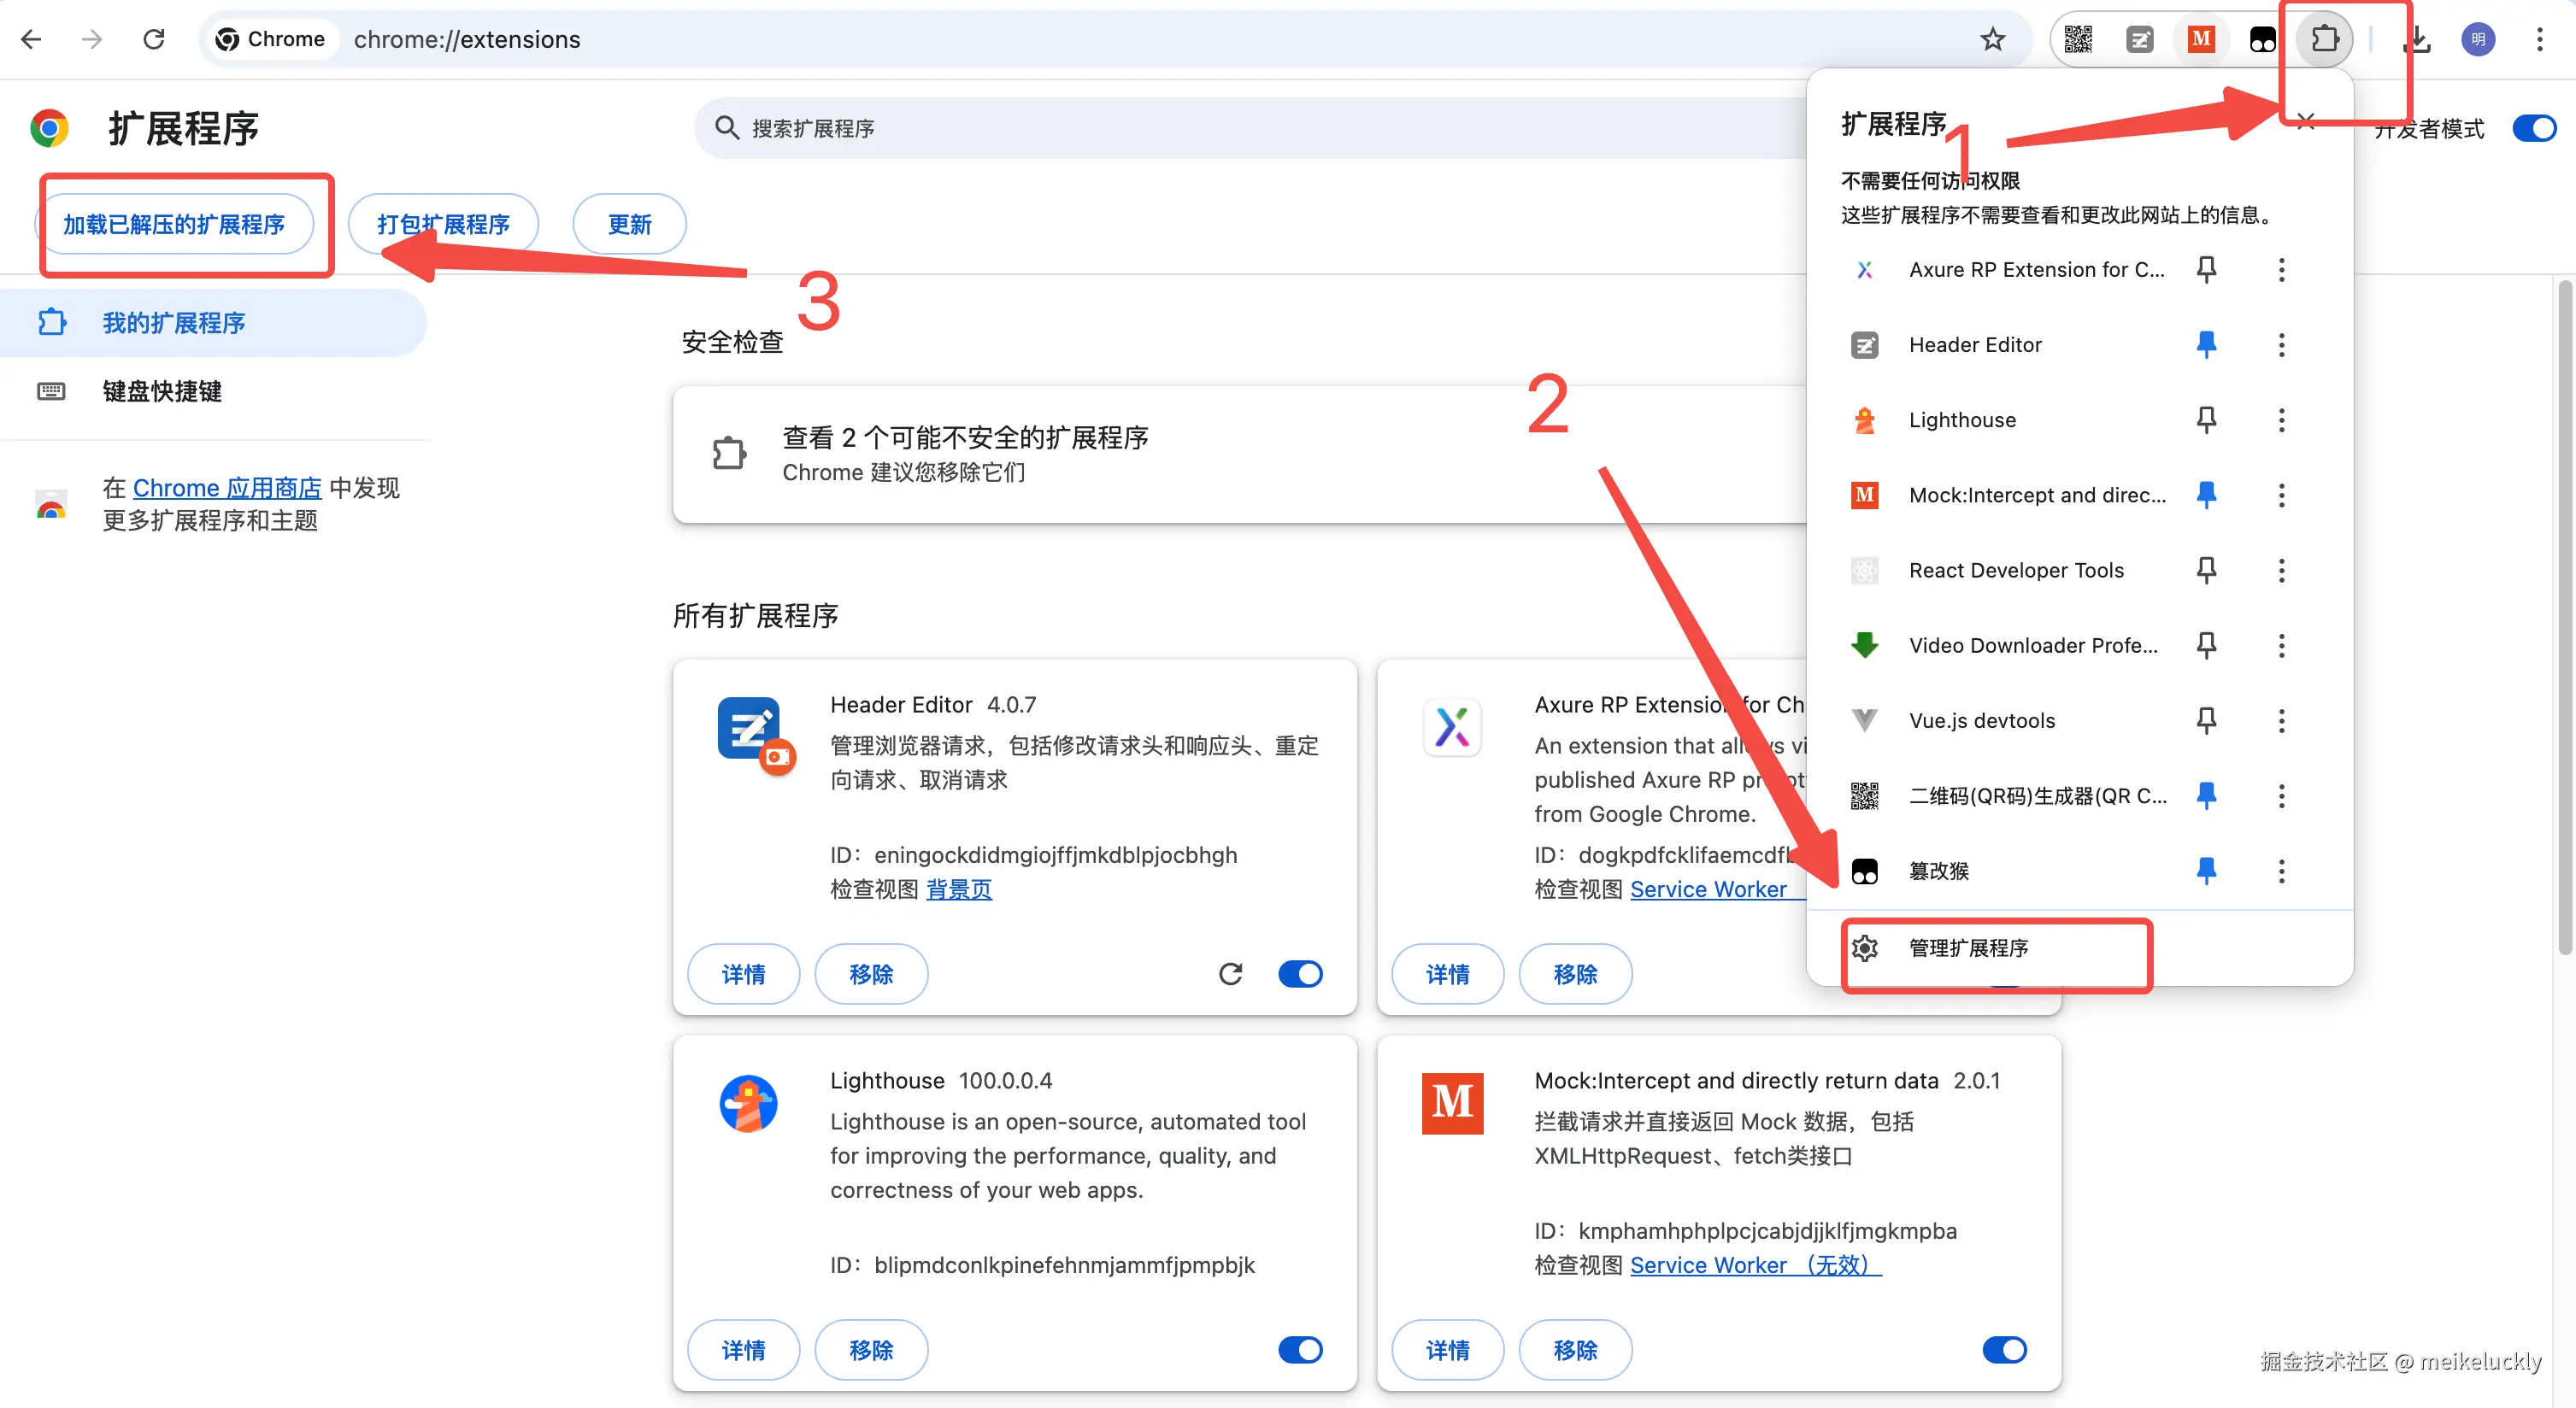Click the QR code generator toolbar icon
Screen dimensions: 2576x1408
2077,39
